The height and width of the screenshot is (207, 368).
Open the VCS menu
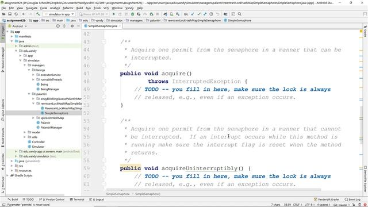106,8
